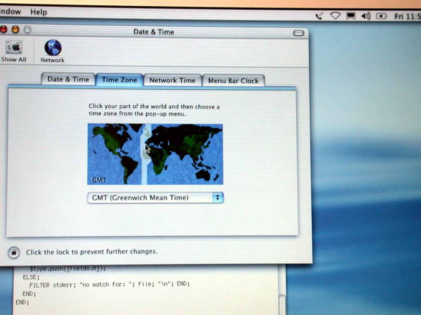
Task: Open the Network preferences globe icon
Action: tap(53, 51)
